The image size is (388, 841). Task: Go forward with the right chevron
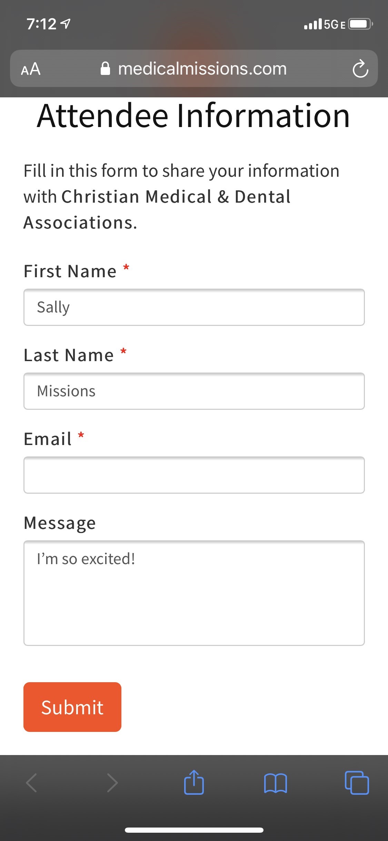click(x=112, y=782)
